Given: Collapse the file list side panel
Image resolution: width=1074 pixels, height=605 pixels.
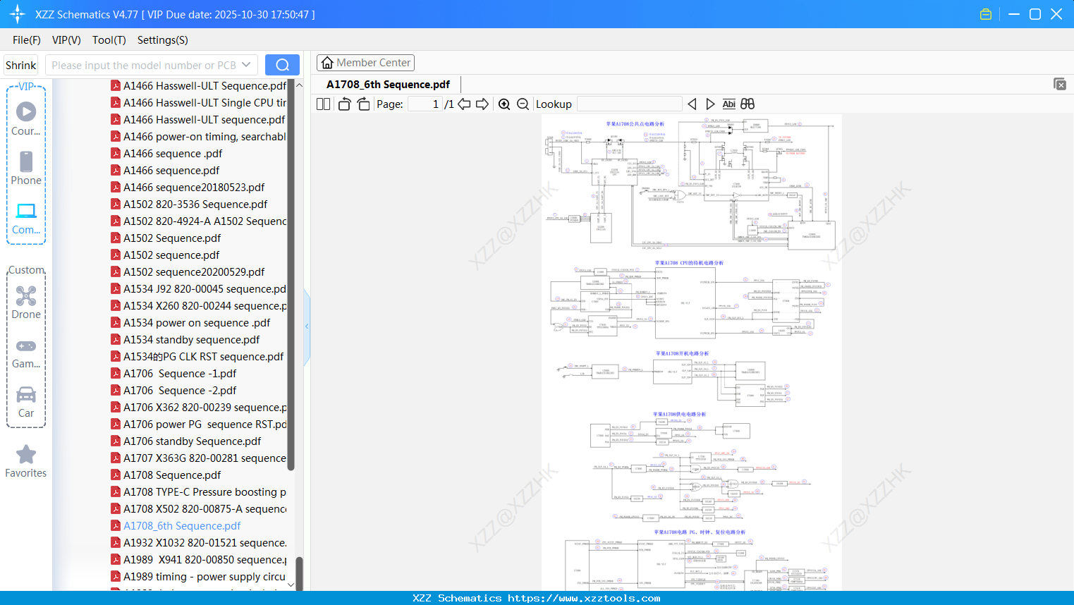Looking at the screenshot, I should (307, 326).
